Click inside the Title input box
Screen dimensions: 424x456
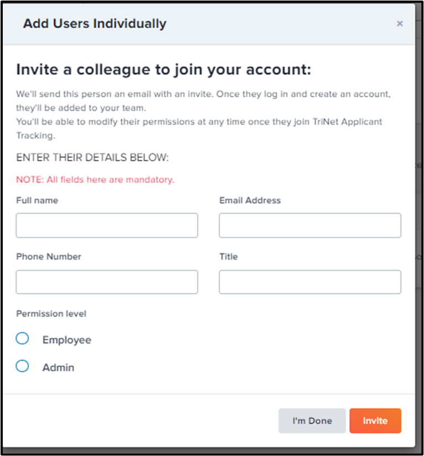tap(310, 282)
